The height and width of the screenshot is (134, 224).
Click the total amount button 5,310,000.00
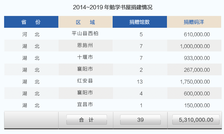coord(196,120)
